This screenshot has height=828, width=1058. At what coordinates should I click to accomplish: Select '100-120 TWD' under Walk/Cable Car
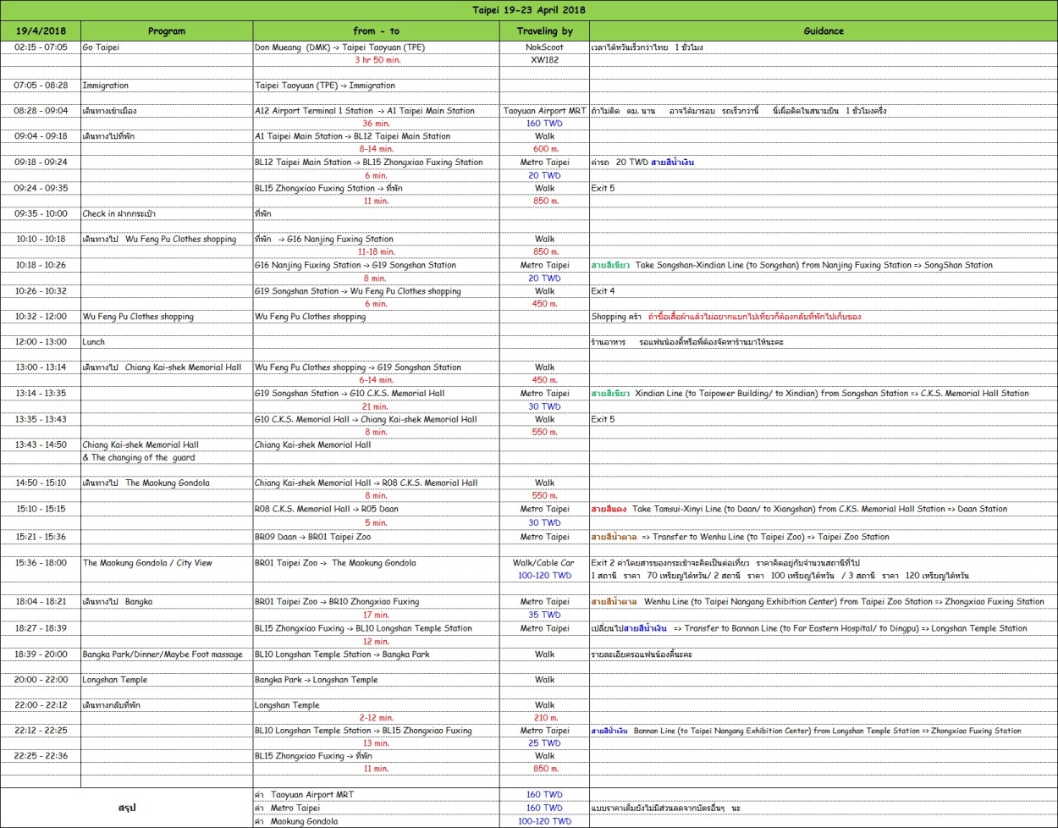(544, 576)
